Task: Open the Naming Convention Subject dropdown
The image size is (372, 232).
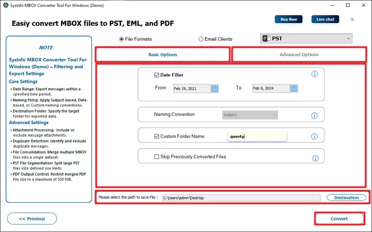Action: pyautogui.click(x=250, y=115)
